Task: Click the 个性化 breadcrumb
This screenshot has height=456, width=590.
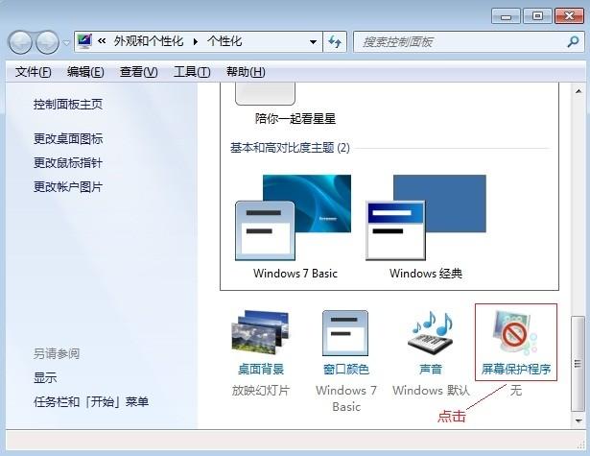Action: [x=224, y=41]
